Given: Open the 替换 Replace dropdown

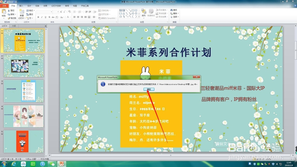Looking at the screenshot, I should coord(174,13).
